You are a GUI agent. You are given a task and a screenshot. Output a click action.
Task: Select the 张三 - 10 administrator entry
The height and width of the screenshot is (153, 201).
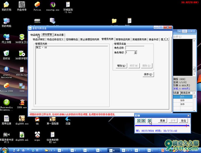coord(41,47)
